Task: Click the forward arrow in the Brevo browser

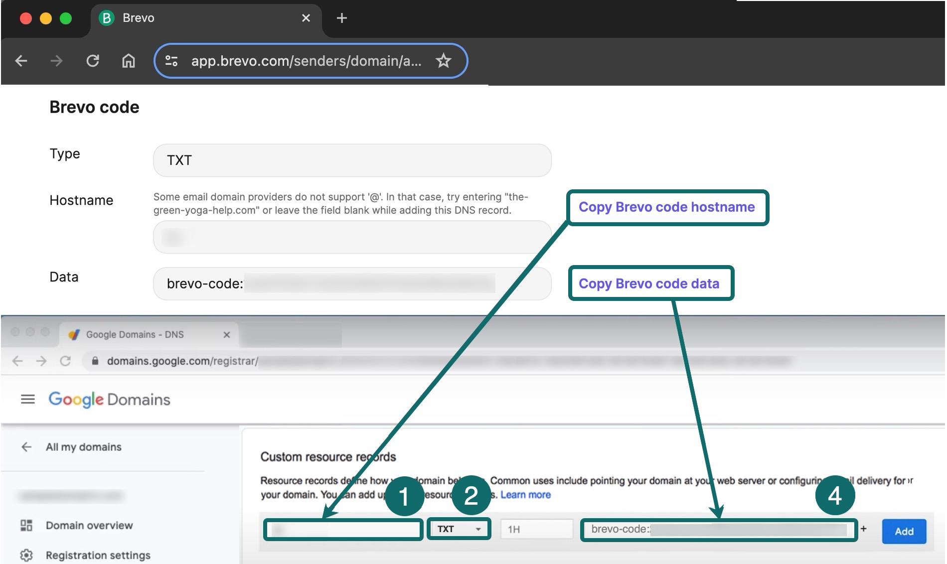Action: tap(56, 61)
